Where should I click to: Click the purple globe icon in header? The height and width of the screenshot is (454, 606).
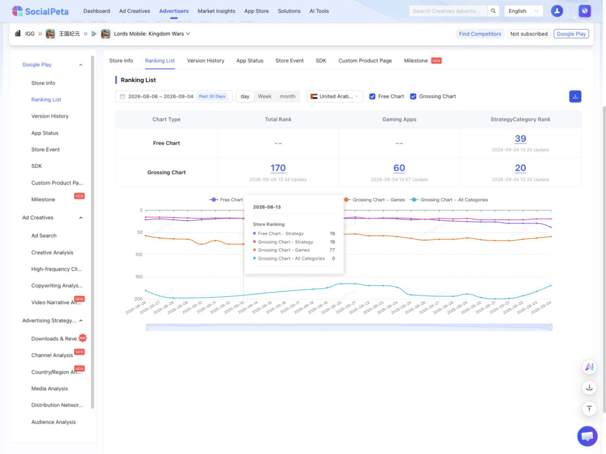[x=585, y=11]
